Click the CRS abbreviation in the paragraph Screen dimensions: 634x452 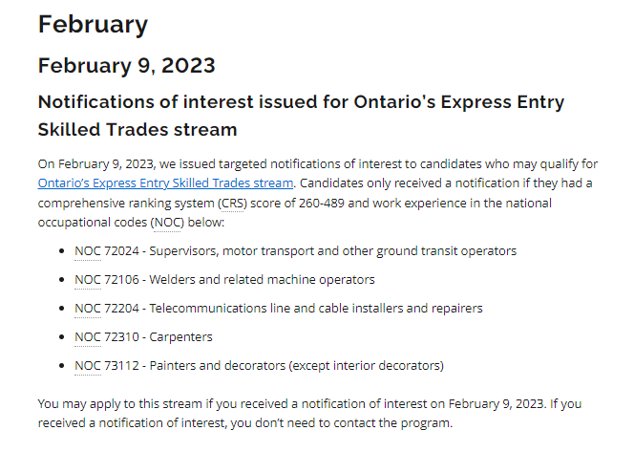pyautogui.click(x=232, y=203)
